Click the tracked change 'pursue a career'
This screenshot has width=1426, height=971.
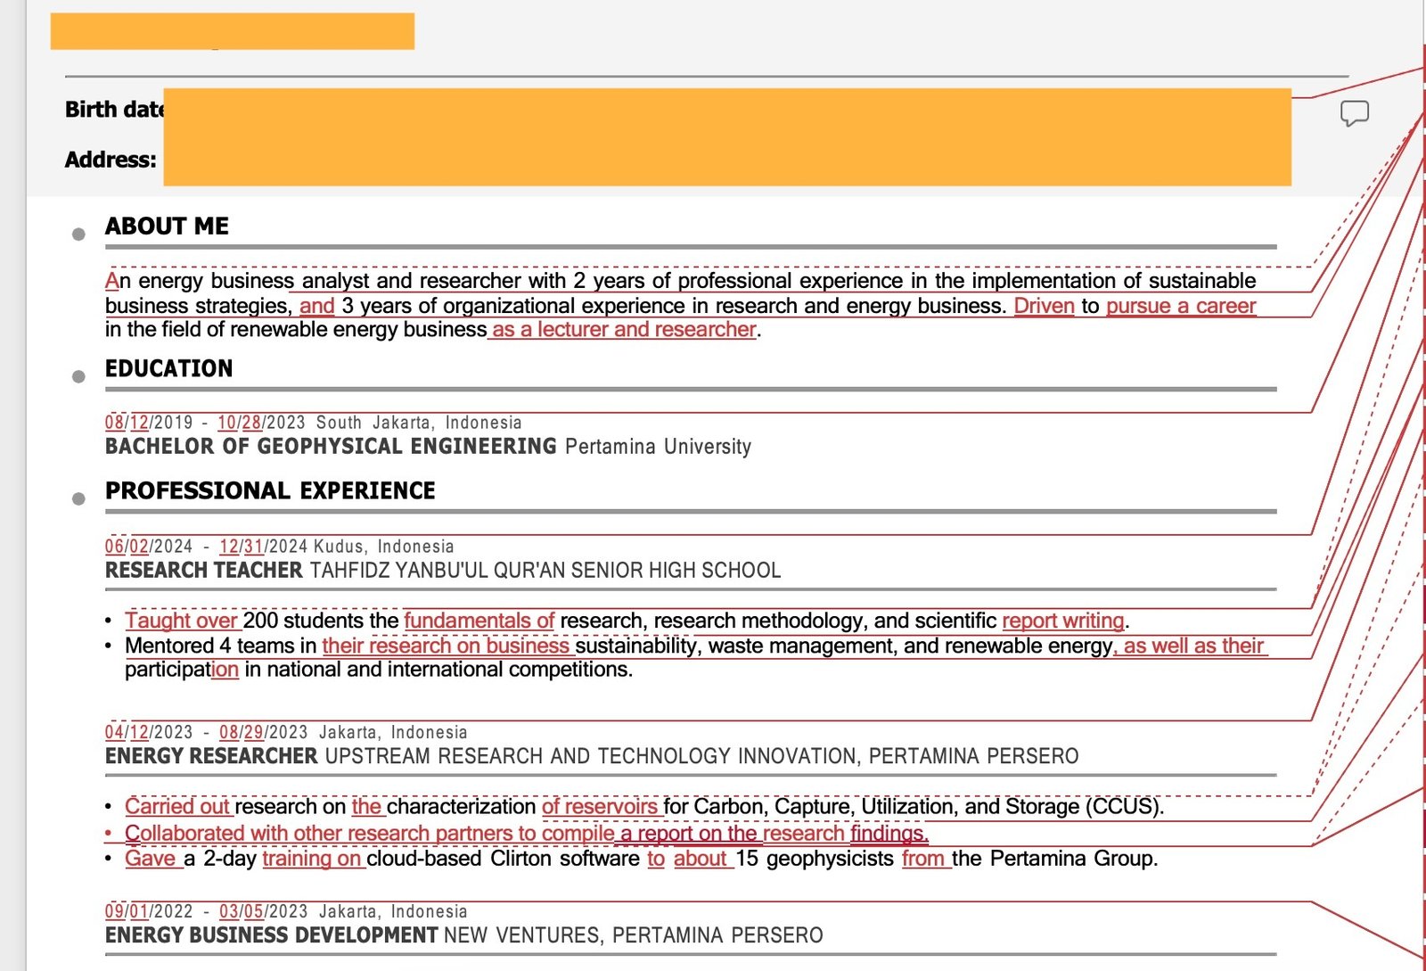(1180, 305)
